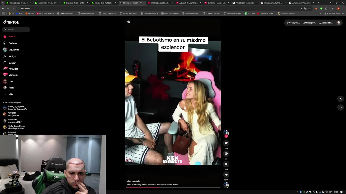Open the translate page icon

click(x=305, y=8)
